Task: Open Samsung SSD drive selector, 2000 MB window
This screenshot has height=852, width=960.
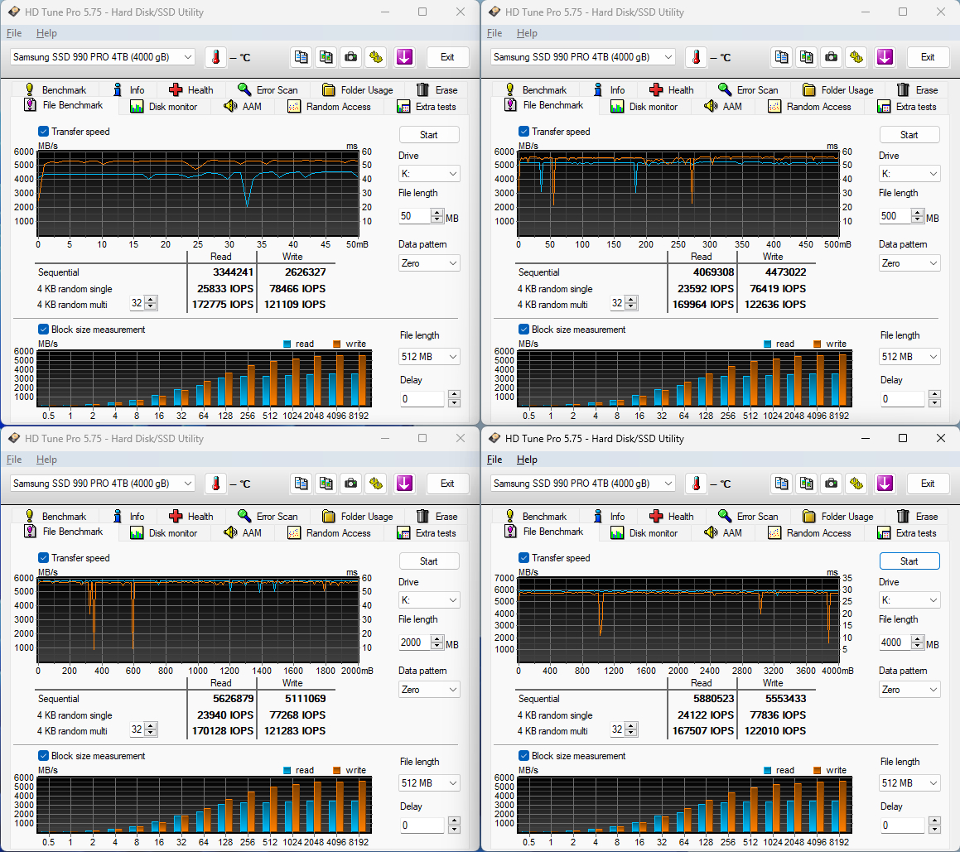Action: pos(103,484)
